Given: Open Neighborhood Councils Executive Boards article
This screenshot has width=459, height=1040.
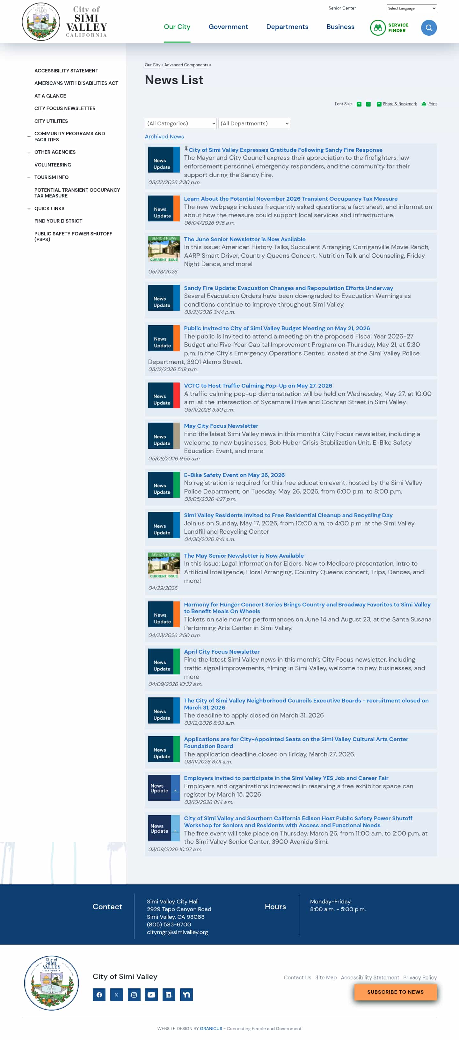Looking at the screenshot, I should (x=306, y=704).
